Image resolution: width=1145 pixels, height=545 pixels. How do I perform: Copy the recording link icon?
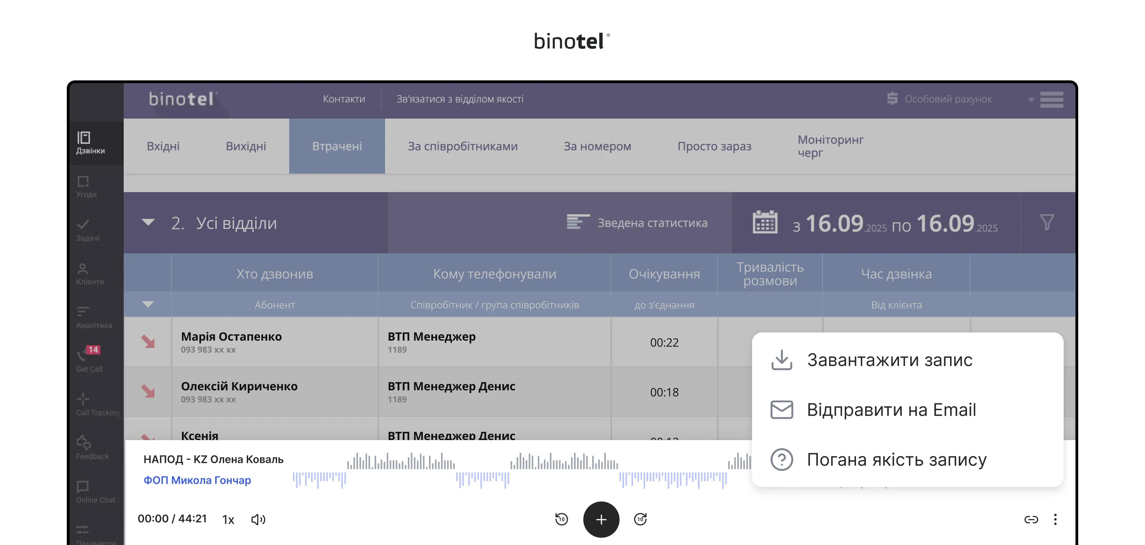1031,519
